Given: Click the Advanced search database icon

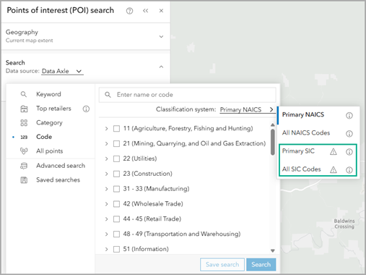Looking at the screenshot, I should [24, 166].
